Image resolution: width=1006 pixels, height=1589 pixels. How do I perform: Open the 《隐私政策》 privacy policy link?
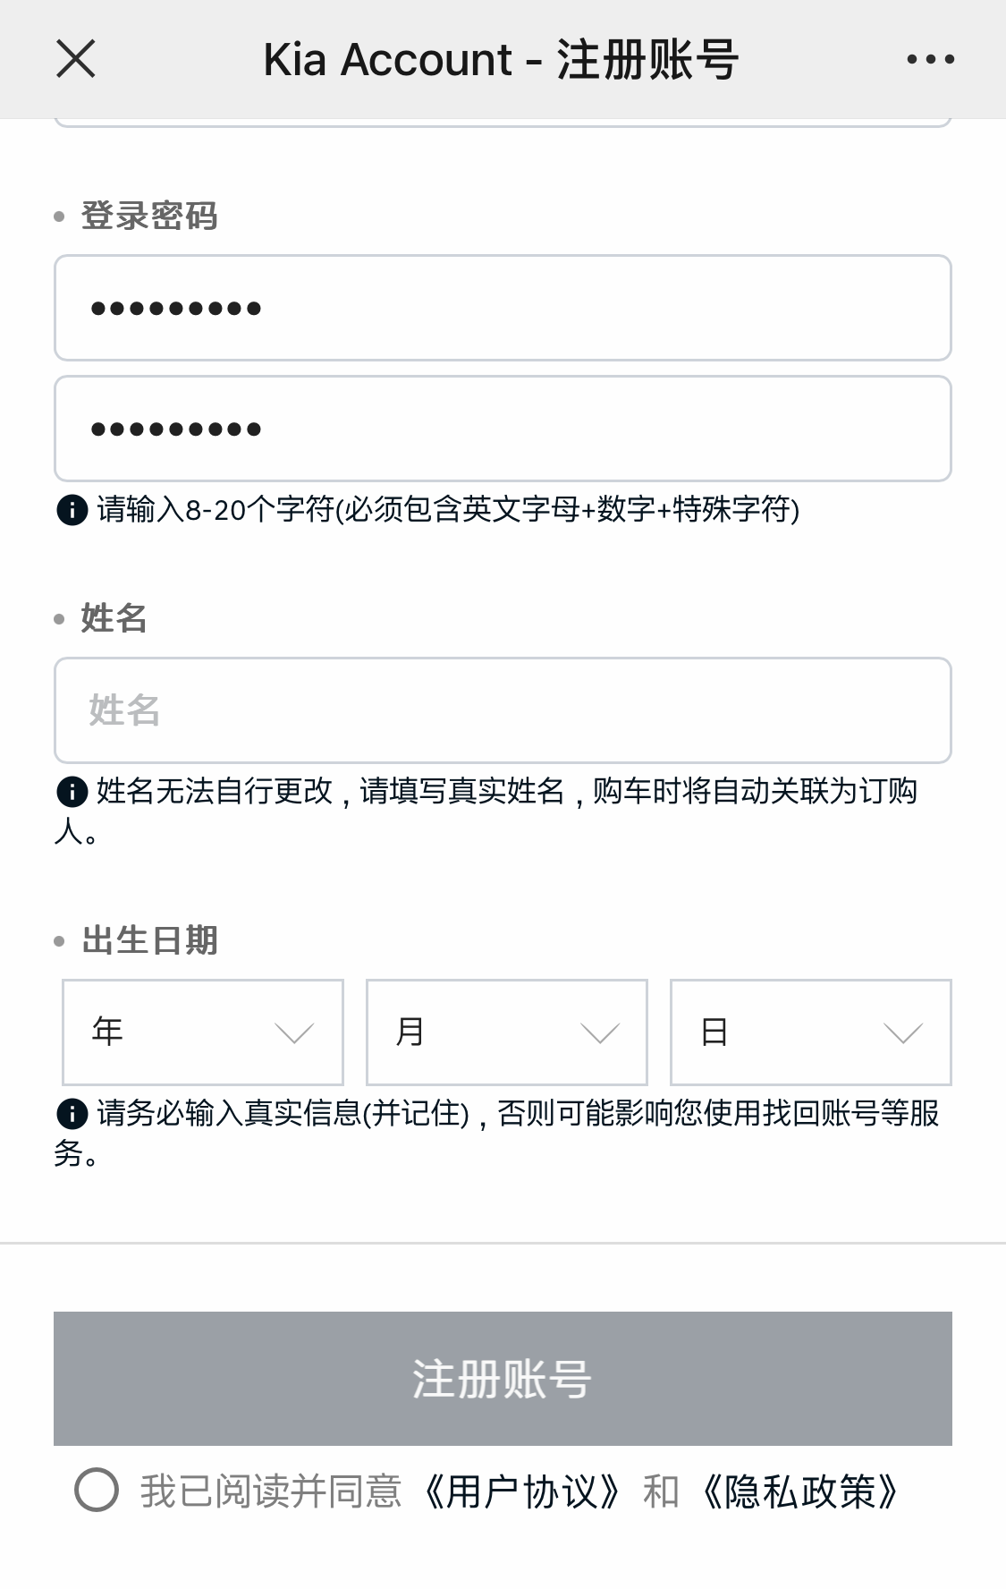pyautogui.click(x=799, y=1491)
